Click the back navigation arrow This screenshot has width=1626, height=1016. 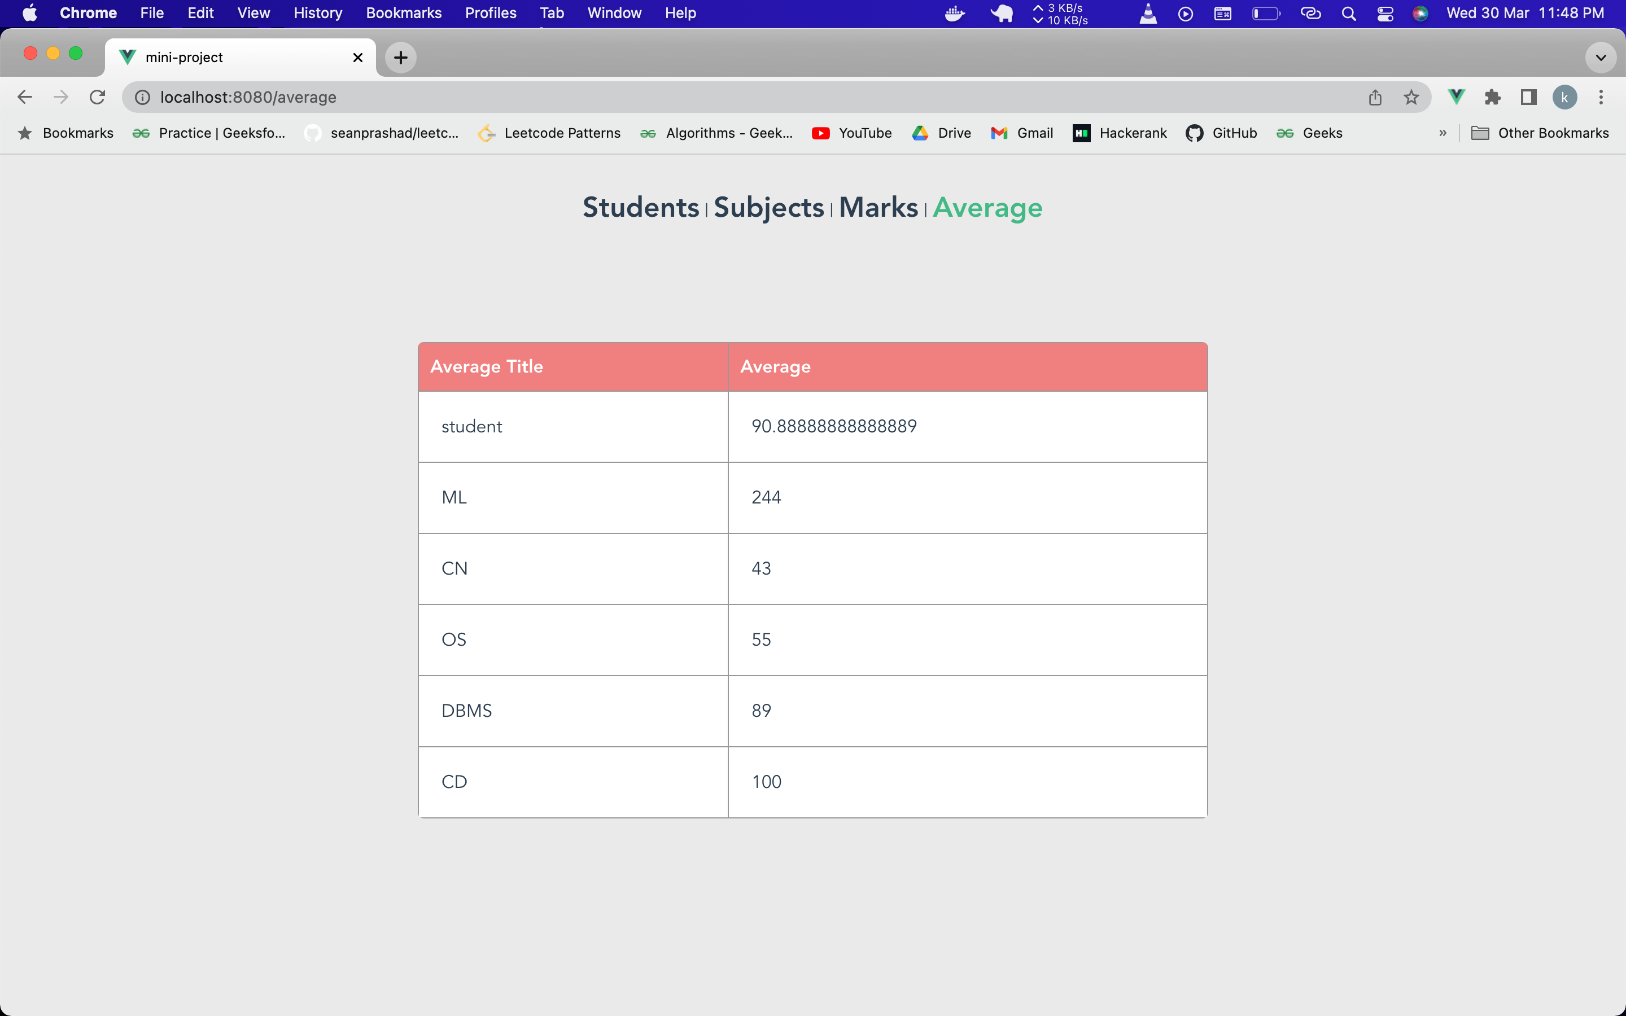[x=25, y=97]
